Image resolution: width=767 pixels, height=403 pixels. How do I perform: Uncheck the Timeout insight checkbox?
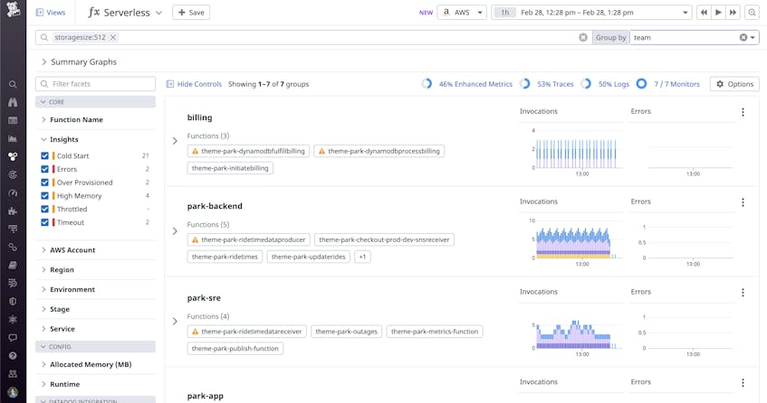tap(45, 222)
